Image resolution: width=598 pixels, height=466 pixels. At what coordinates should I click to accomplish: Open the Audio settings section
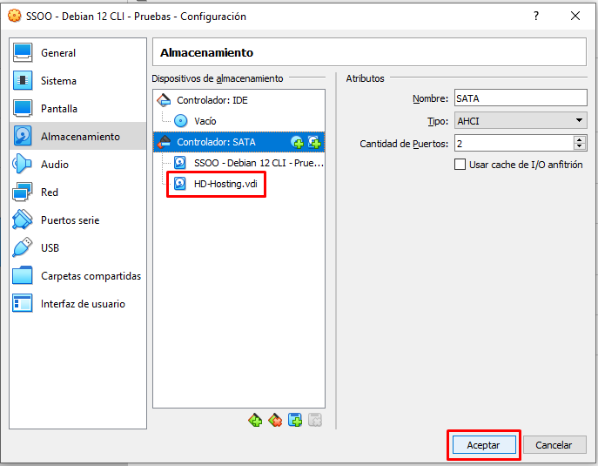click(x=54, y=165)
